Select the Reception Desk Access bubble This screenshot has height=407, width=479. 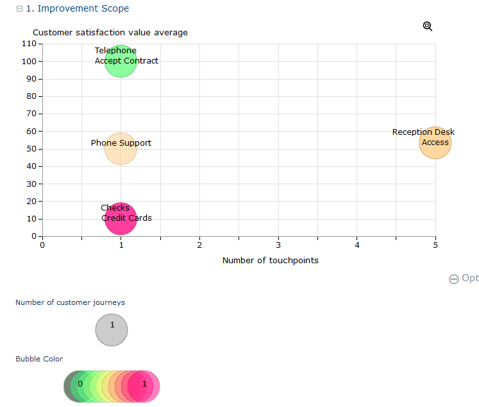click(435, 143)
